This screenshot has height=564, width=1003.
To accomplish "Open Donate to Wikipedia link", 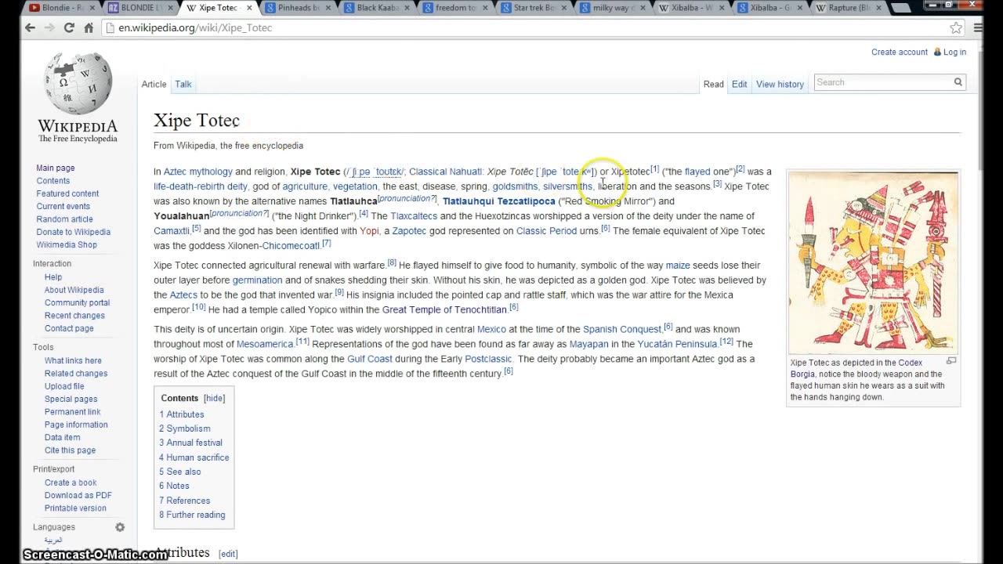I will (x=73, y=232).
